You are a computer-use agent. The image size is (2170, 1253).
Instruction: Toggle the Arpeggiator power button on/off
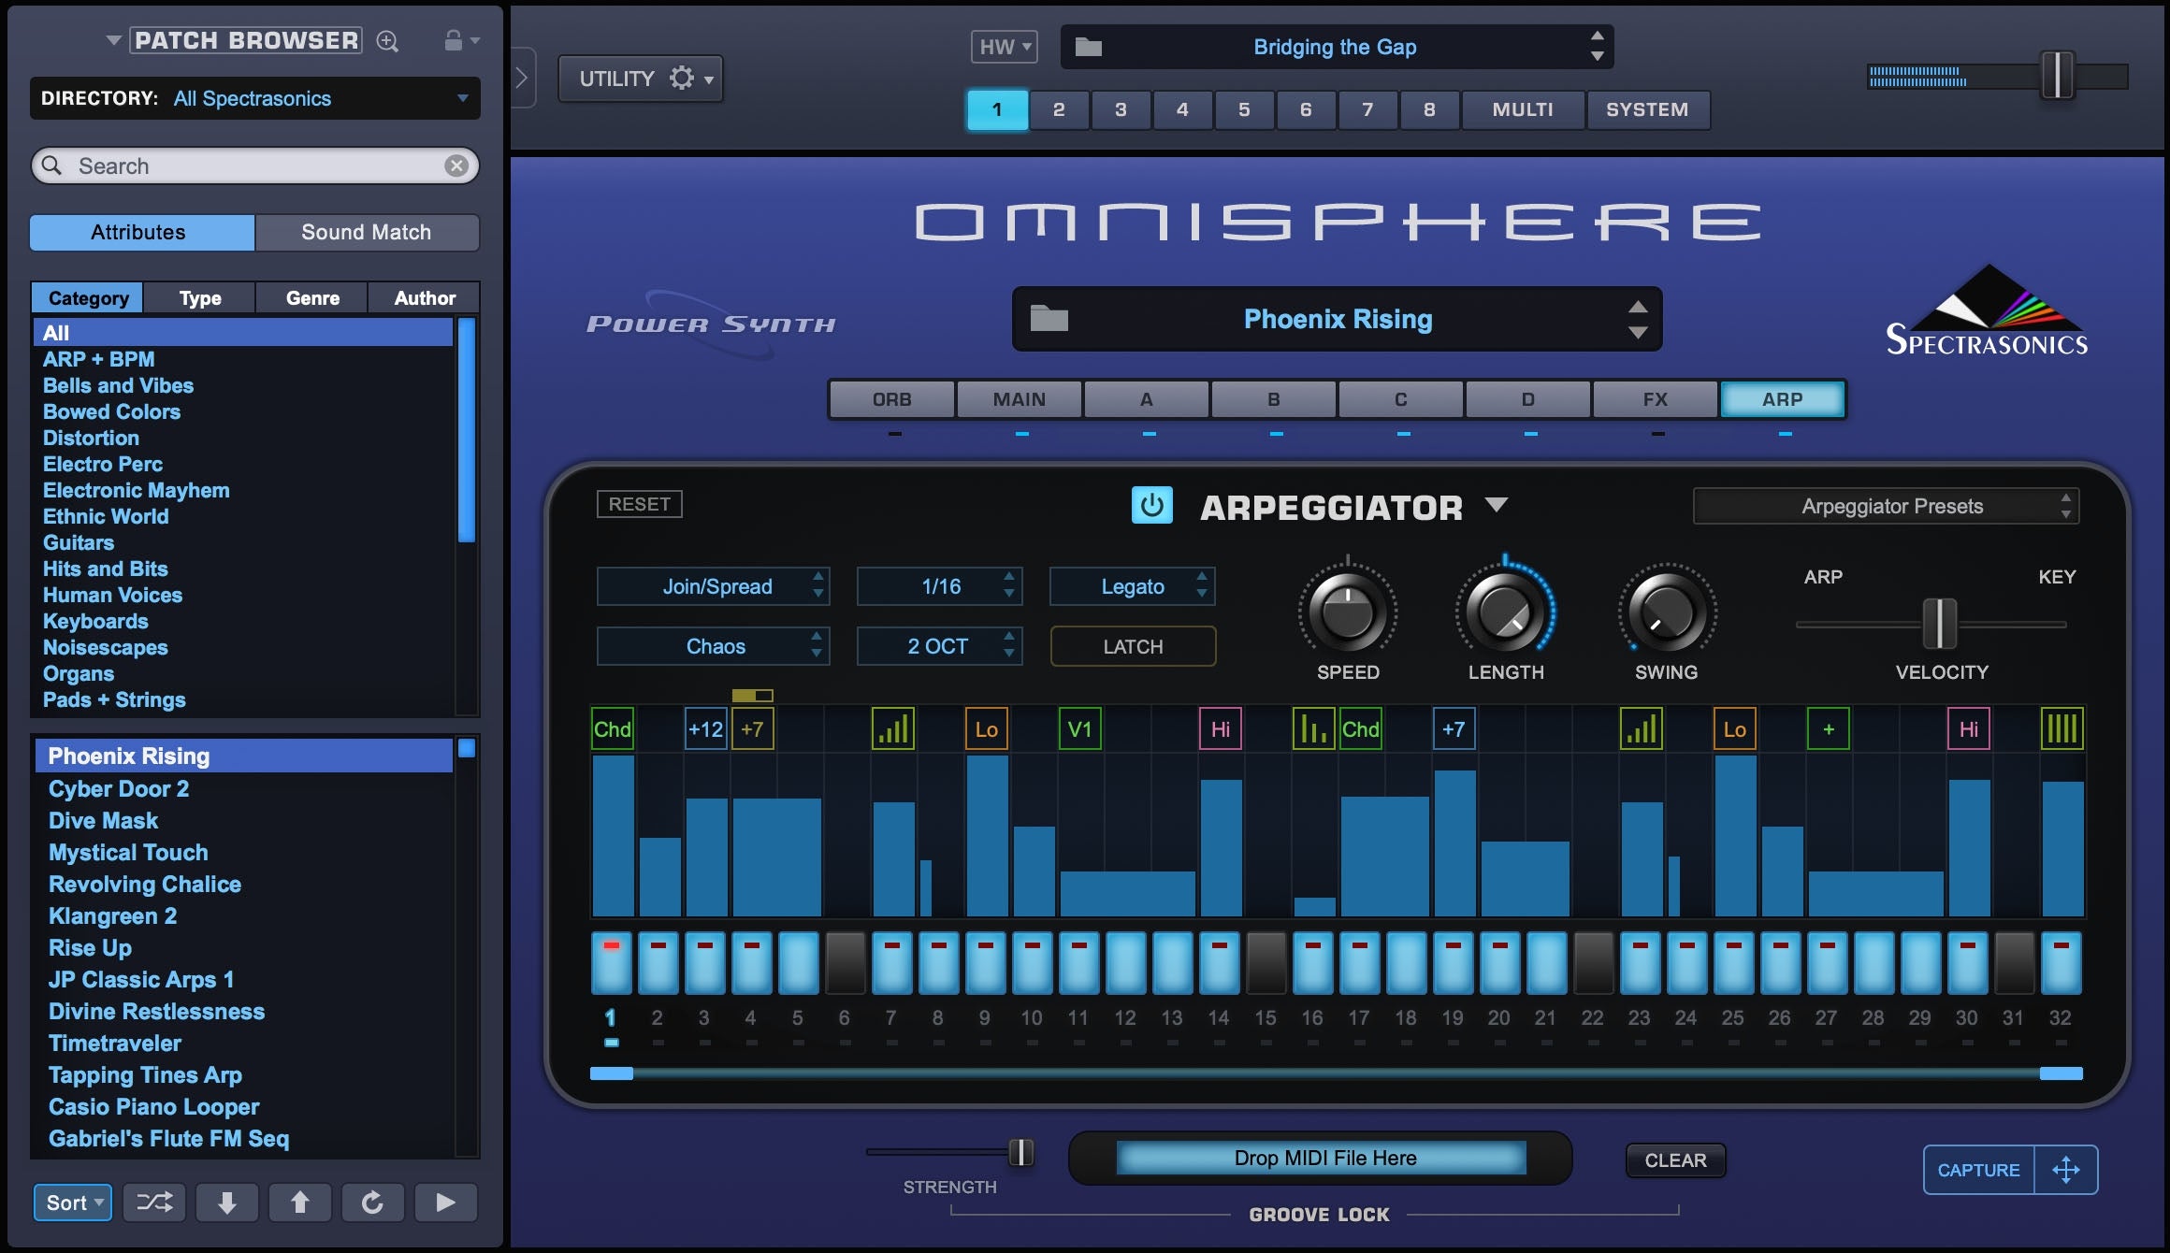pos(1157,506)
